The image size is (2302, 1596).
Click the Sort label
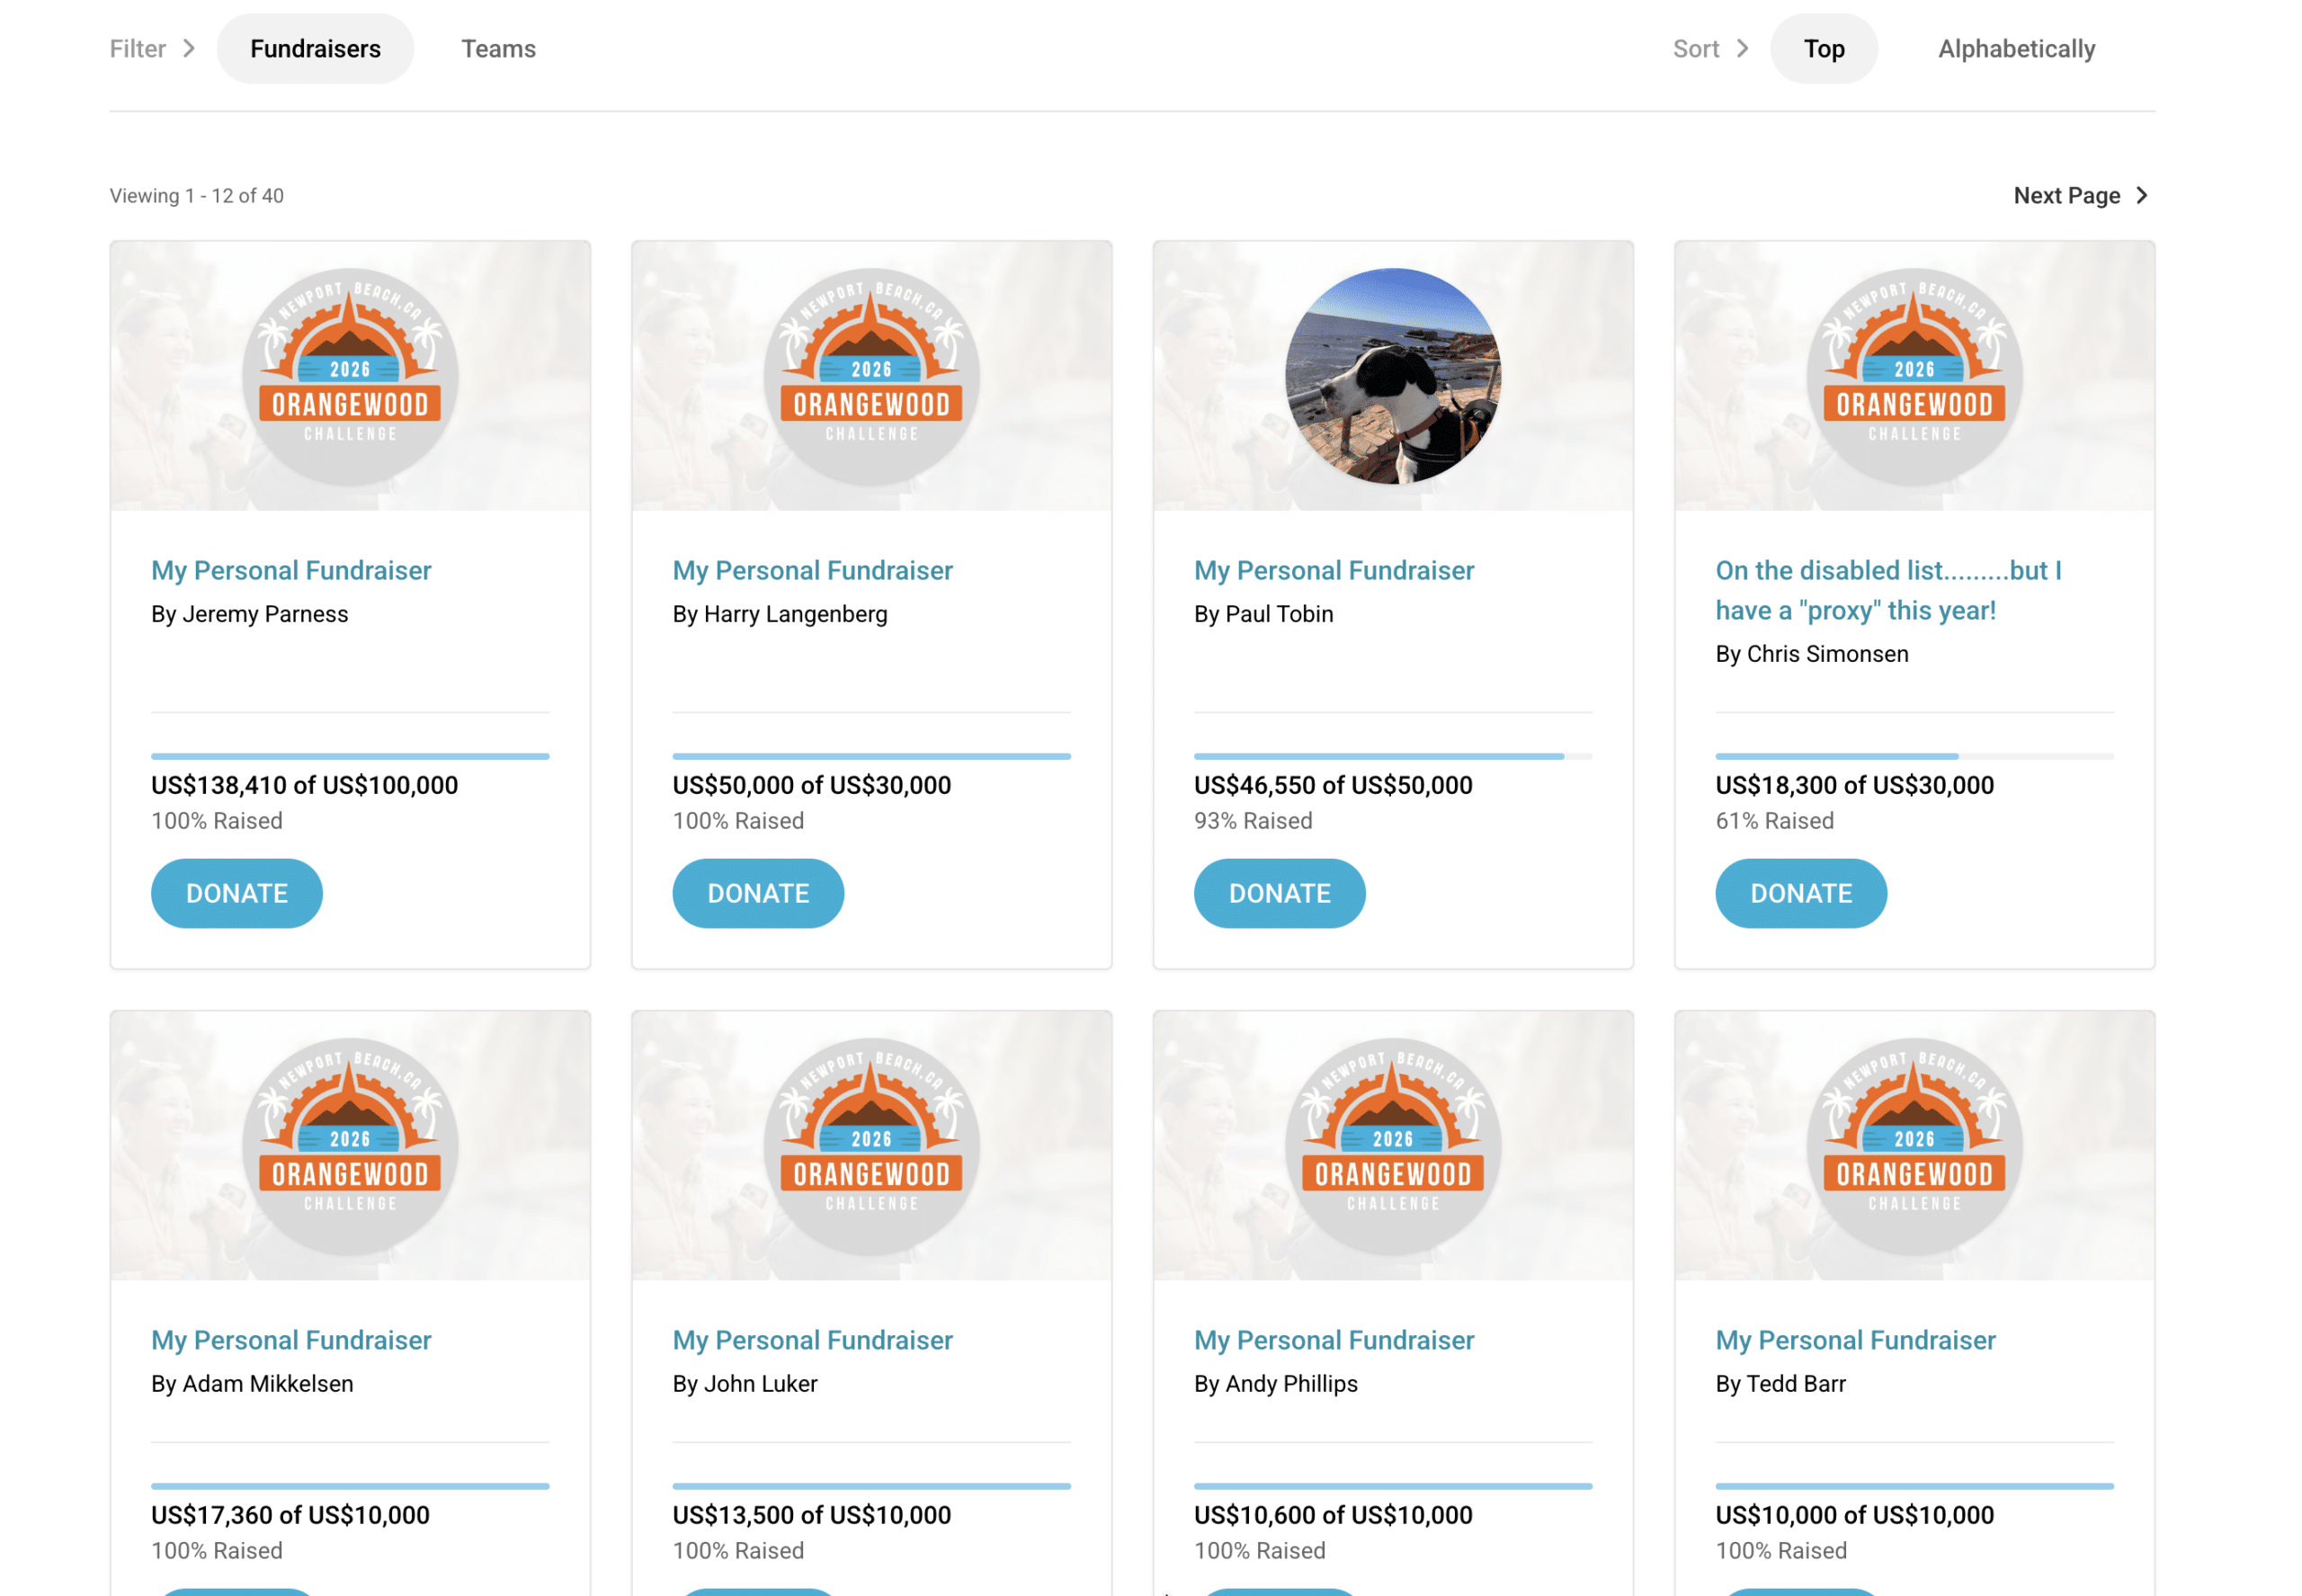(x=1696, y=49)
